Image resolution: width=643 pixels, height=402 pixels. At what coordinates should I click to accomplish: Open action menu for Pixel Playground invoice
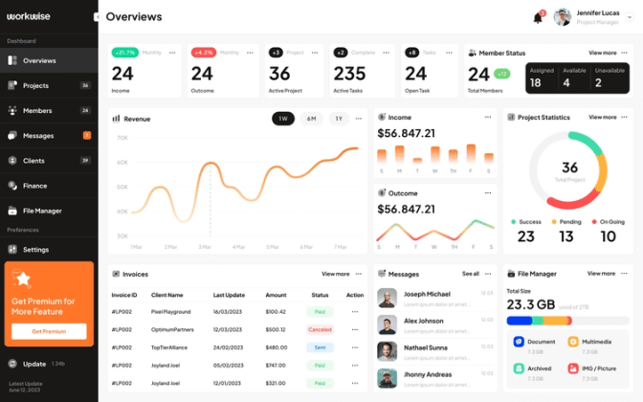(x=355, y=312)
